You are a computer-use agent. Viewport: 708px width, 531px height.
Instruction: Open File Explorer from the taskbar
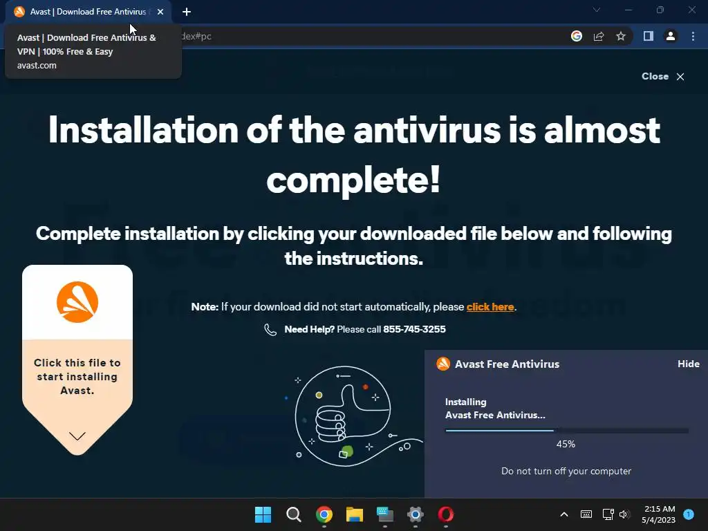[355, 514]
